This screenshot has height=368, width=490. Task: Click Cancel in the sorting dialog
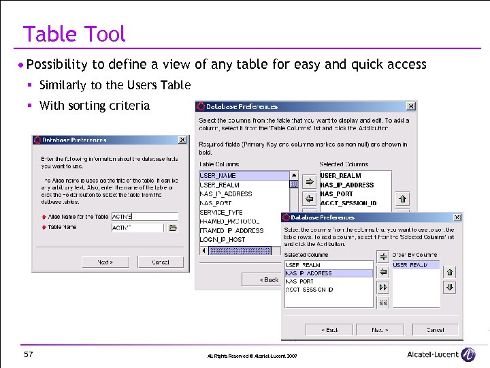pos(436,330)
